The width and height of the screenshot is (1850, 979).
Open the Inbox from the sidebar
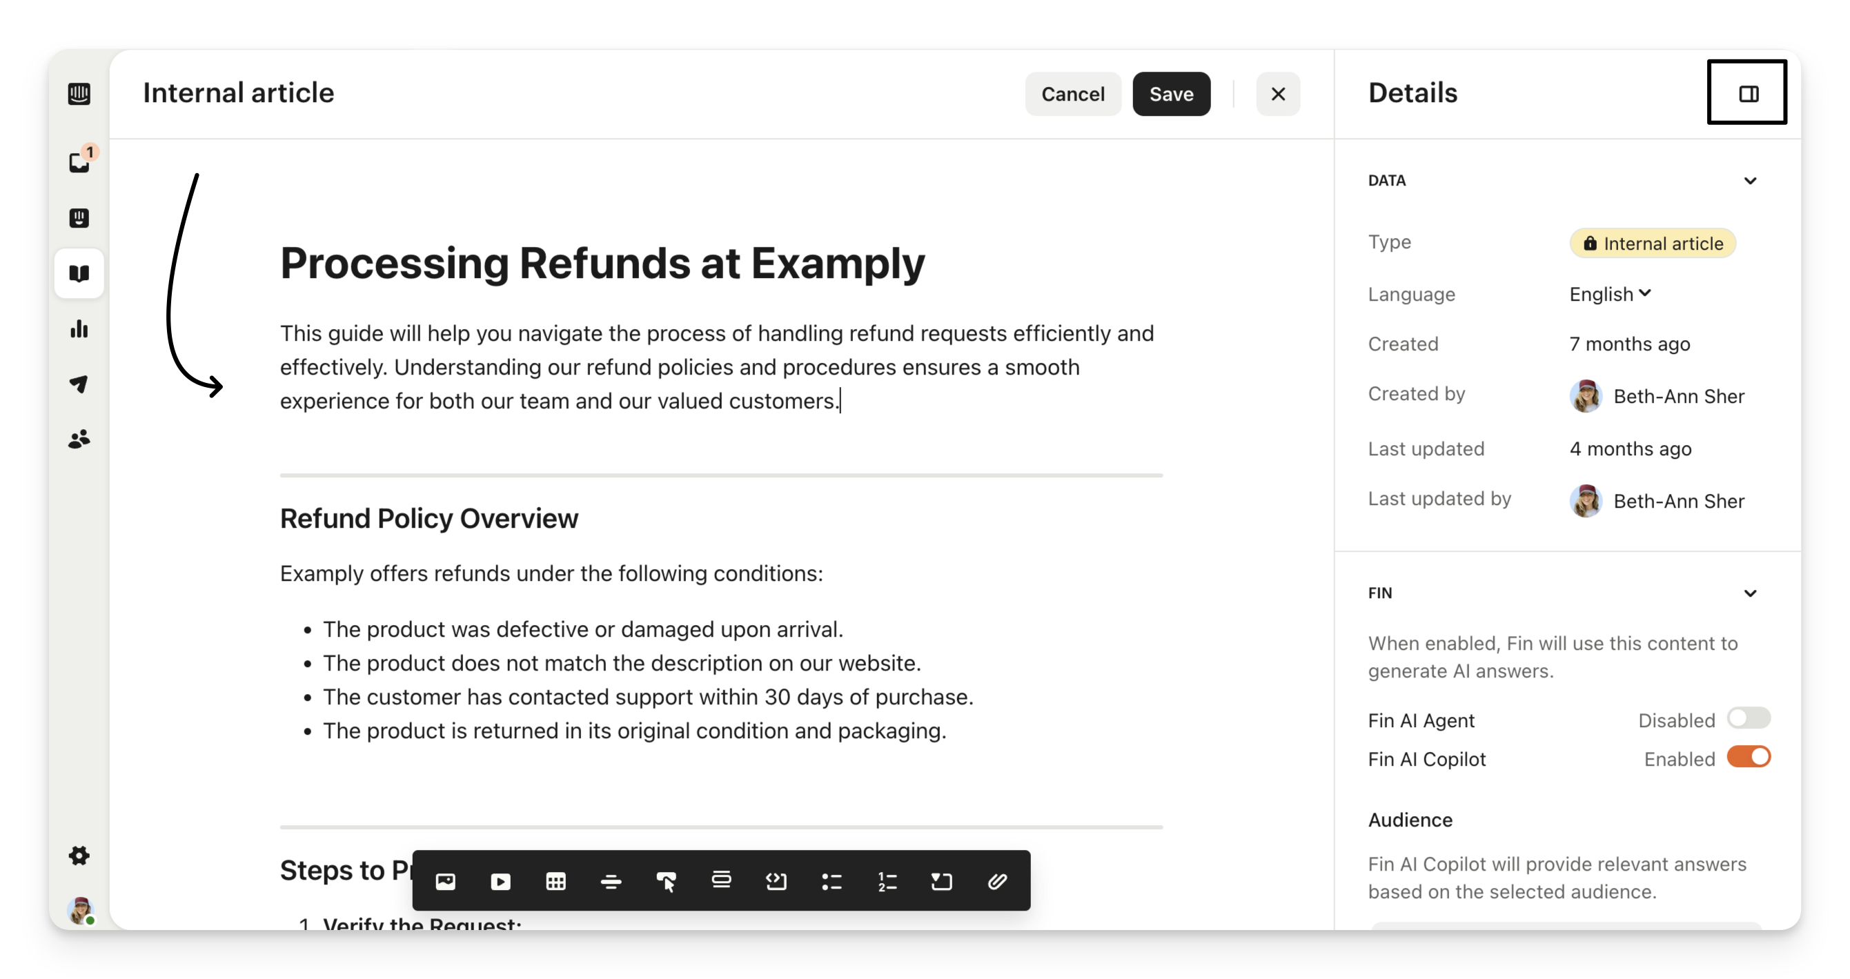pos(79,163)
